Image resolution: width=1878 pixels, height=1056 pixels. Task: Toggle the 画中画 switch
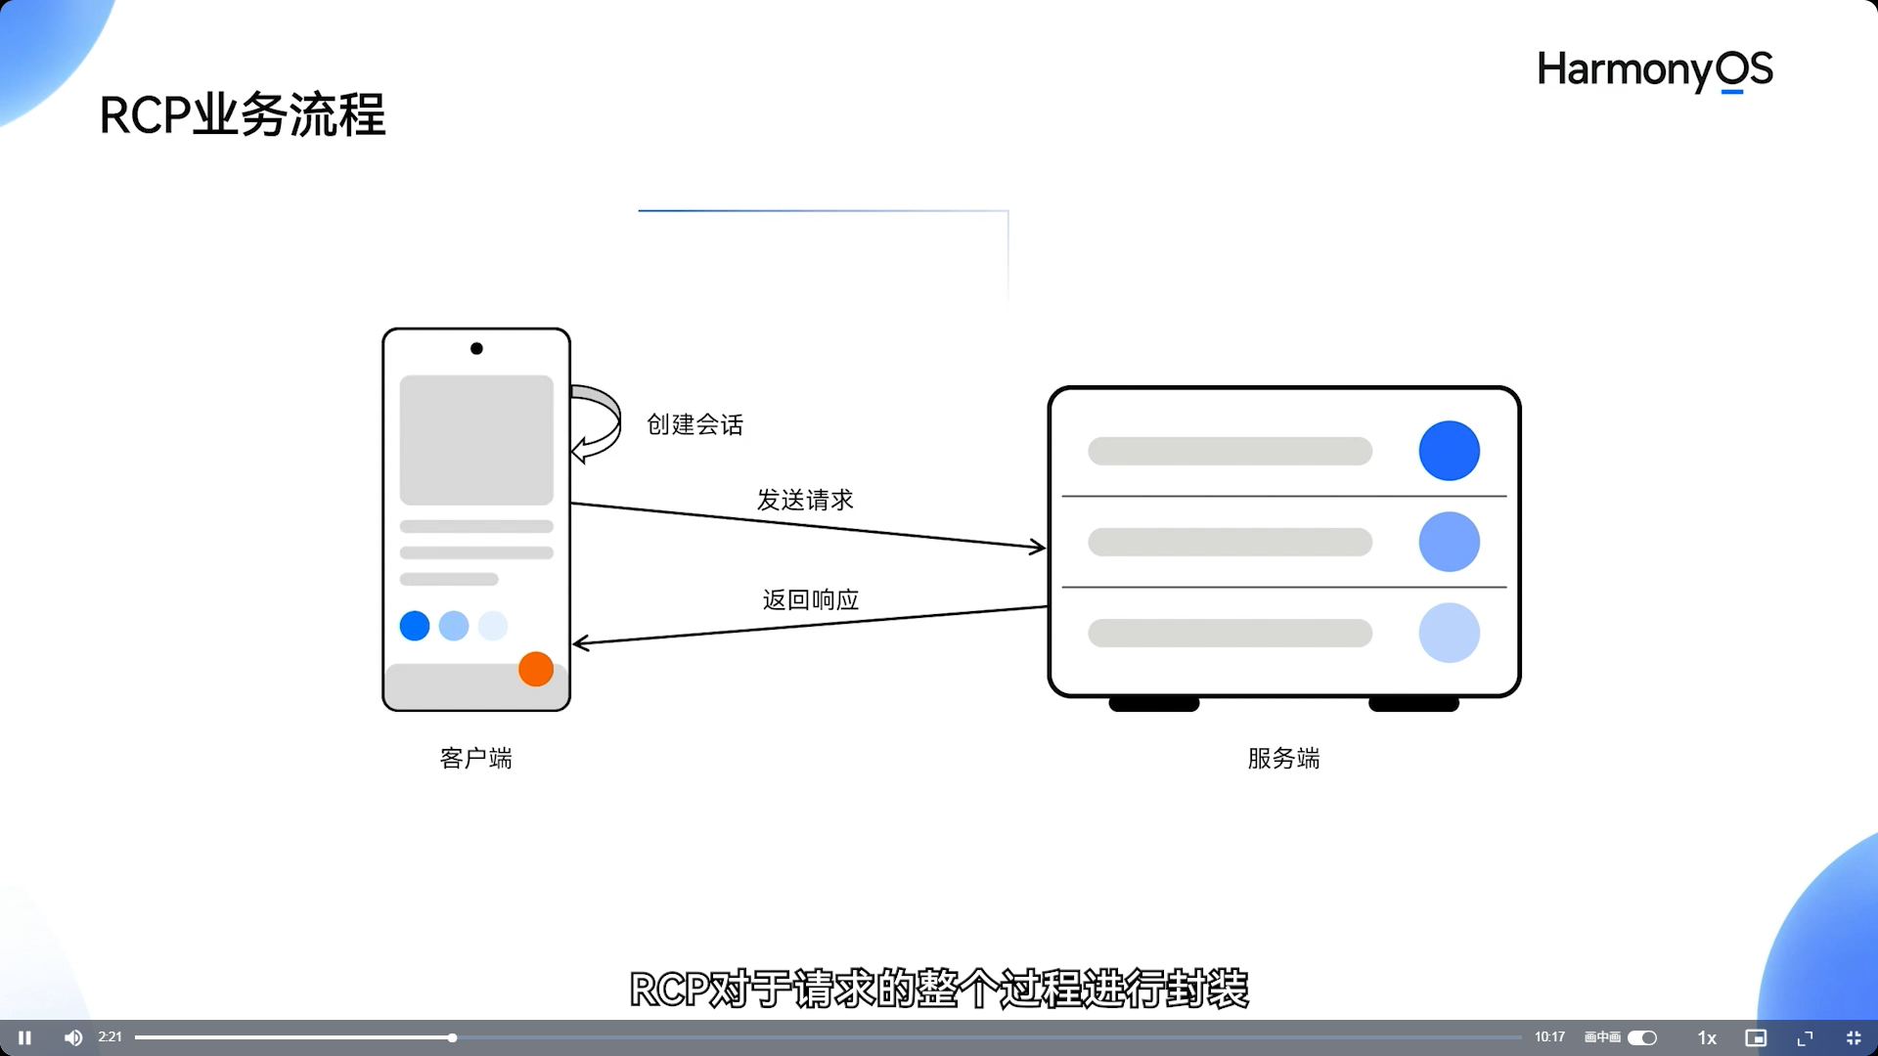pyautogui.click(x=1642, y=1037)
